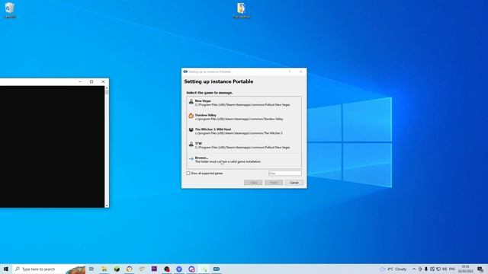488x274 pixels.
Task: Click the New Vegas game icon
Action: (x=191, y=101)
